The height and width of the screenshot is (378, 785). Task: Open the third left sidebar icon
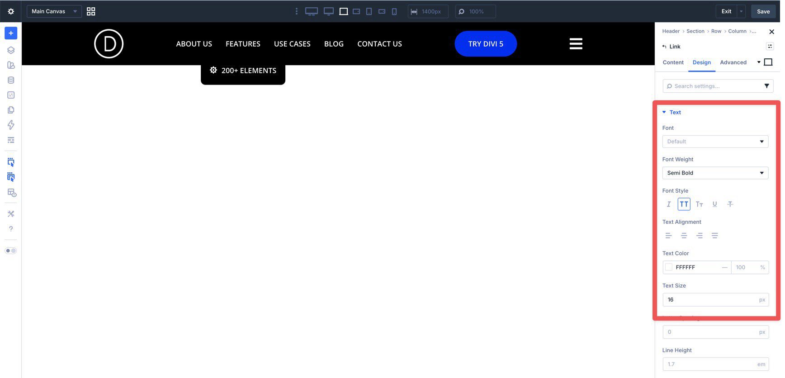[11, 65]
